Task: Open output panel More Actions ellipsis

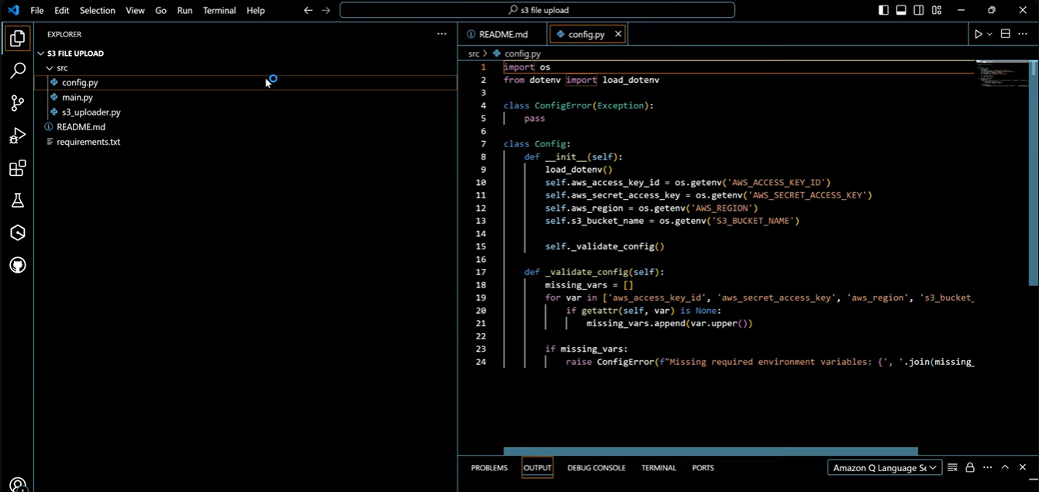Action: tap(987, 468)
